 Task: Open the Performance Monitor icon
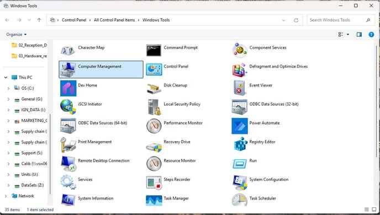click(x=154, y=126)
